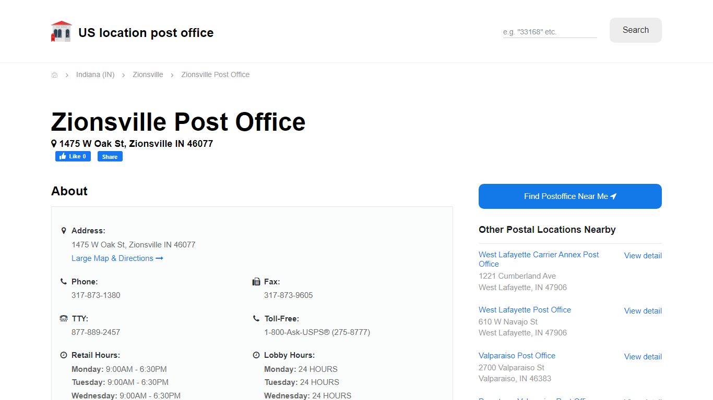Click the Fax machine icon
Image resolution: width=713 pixels, height=400 pixels.
tap(256, 282)
